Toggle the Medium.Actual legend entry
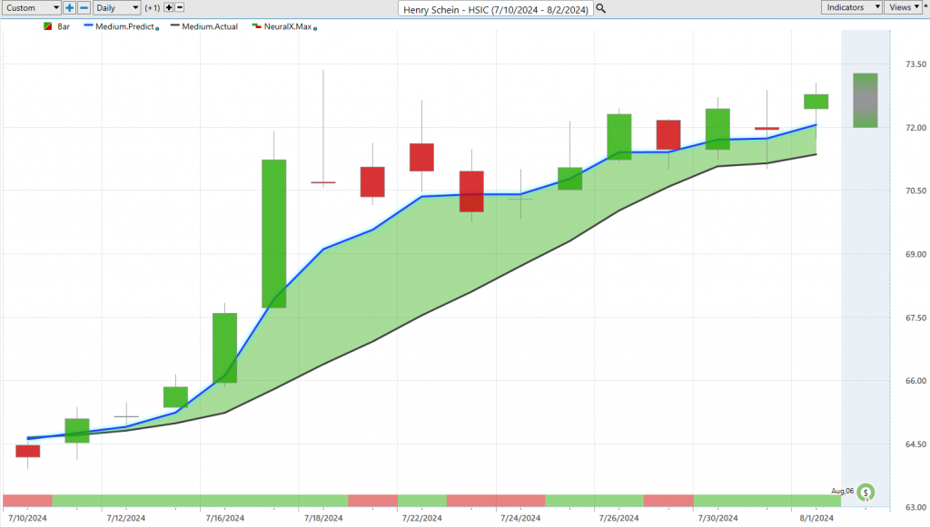The height and width of the screenshot is (527, 930). (x=210, y=27)
